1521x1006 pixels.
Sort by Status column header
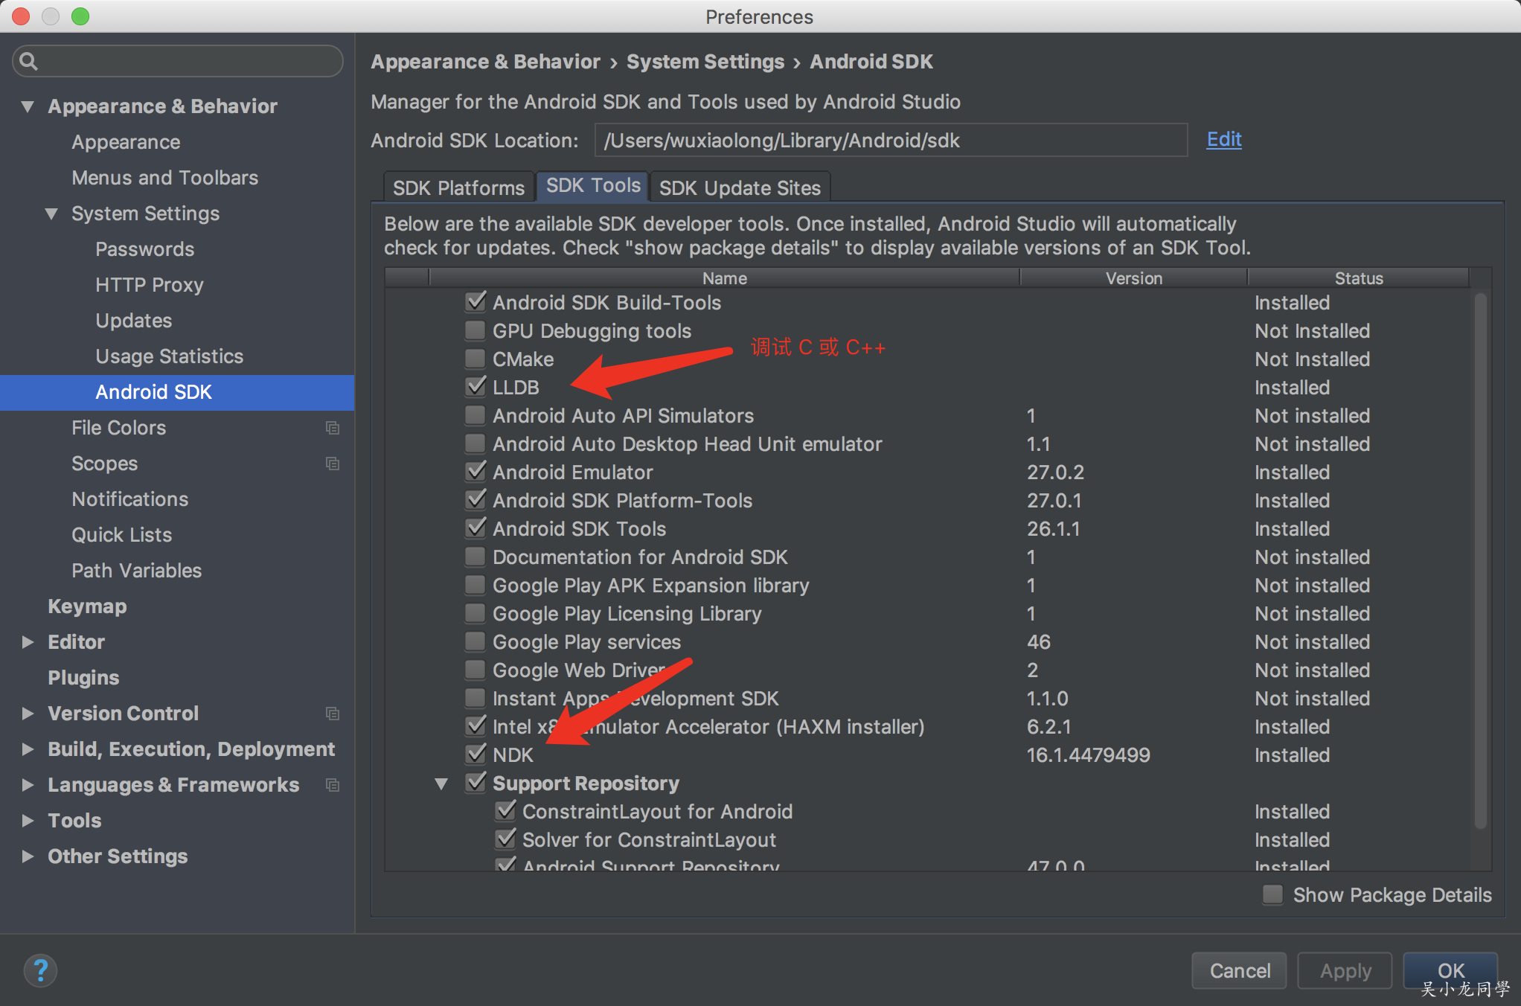click(x=1358, y=278)
